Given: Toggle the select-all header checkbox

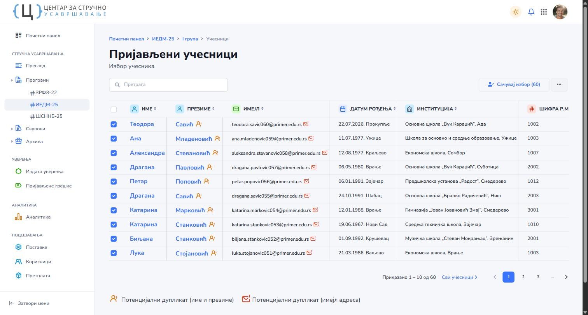Looking at the screenshot, I should 114,109.
